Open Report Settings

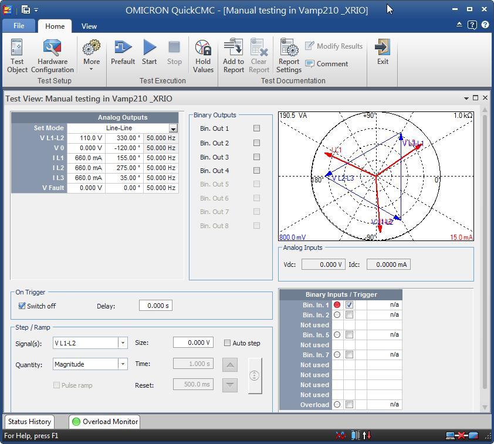pos(289,56)
